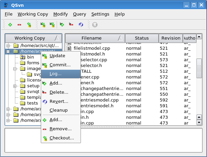Open the Modify menu
This screenshot has width=207, height=157.
61,14
